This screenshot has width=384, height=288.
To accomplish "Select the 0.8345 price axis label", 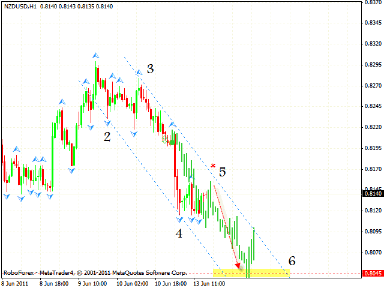I will (x=373, y=23).
